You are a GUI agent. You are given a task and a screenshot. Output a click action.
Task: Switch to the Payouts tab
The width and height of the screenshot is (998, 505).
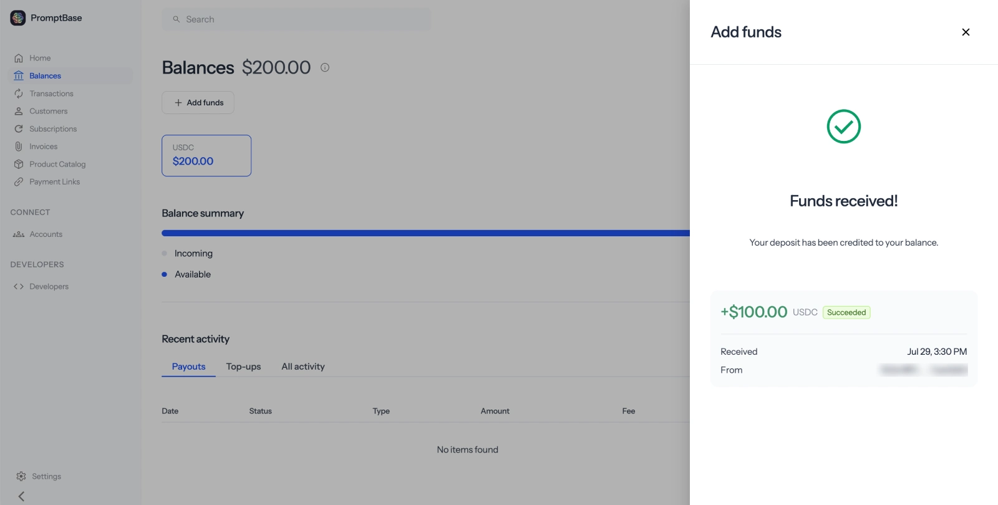188,367
